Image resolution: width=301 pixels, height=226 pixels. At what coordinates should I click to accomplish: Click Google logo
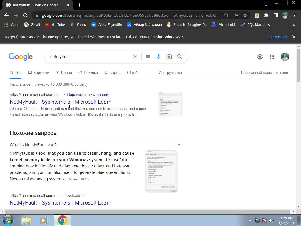(x=21, y=57)
